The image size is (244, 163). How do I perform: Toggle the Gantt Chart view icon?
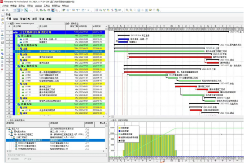point(18,10)
